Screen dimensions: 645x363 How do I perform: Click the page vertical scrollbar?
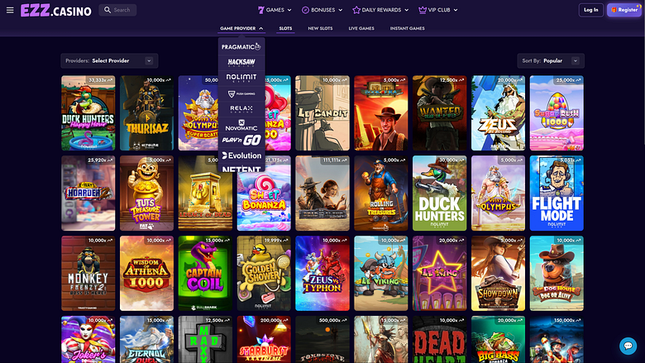[x=643, y=73]
